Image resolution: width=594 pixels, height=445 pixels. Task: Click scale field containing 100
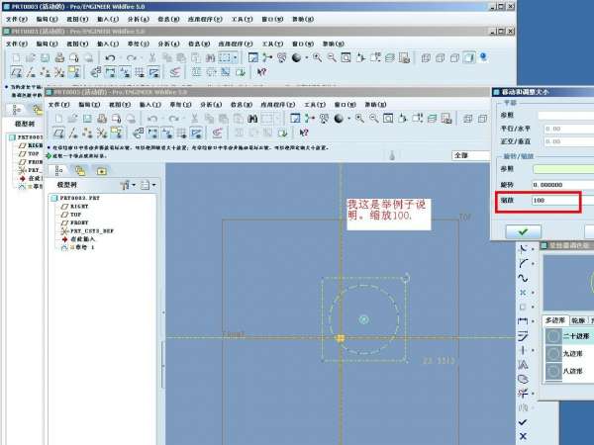562,201
